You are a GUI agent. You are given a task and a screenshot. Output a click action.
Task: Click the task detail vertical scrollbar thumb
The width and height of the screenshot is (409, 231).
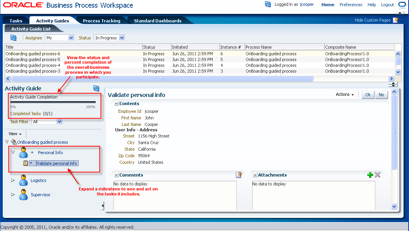(x=394, y=132)
